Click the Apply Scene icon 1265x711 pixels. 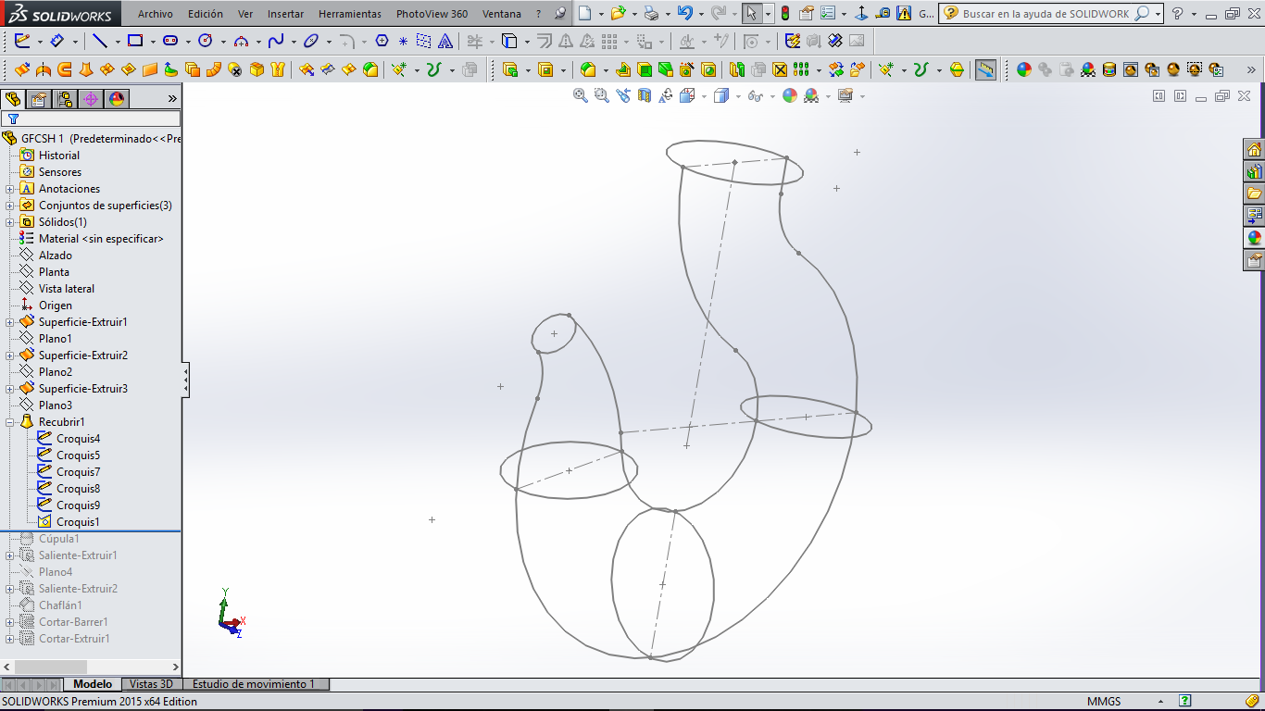pyautogui.click(x=811, y=95)
